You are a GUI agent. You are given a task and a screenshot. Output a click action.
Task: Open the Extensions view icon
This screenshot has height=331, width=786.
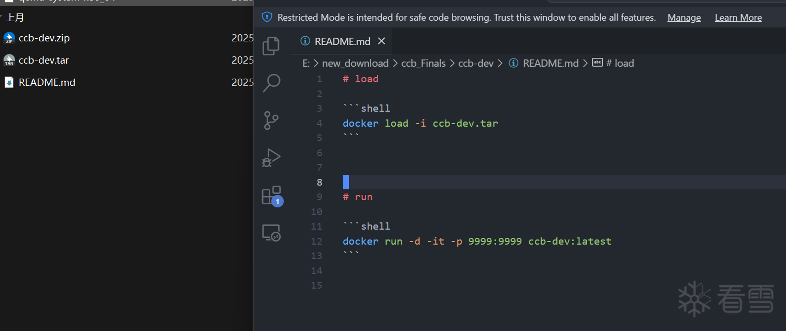coord(271,196)
